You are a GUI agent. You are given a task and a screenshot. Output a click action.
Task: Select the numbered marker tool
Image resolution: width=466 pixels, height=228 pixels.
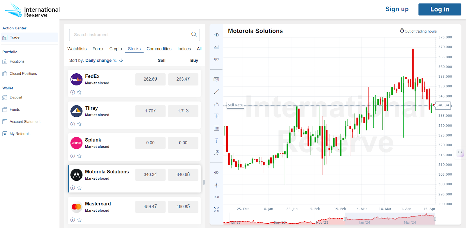pos(216,140)
